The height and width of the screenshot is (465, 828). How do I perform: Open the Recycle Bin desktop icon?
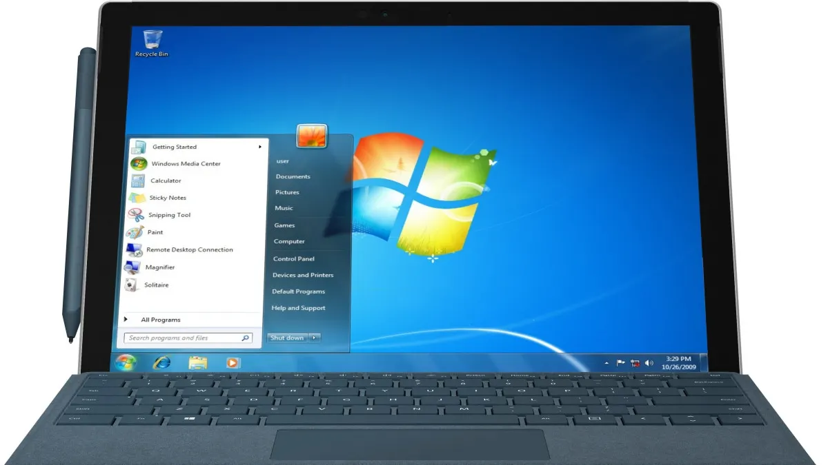pyautogui.click(x=151, y=43)
